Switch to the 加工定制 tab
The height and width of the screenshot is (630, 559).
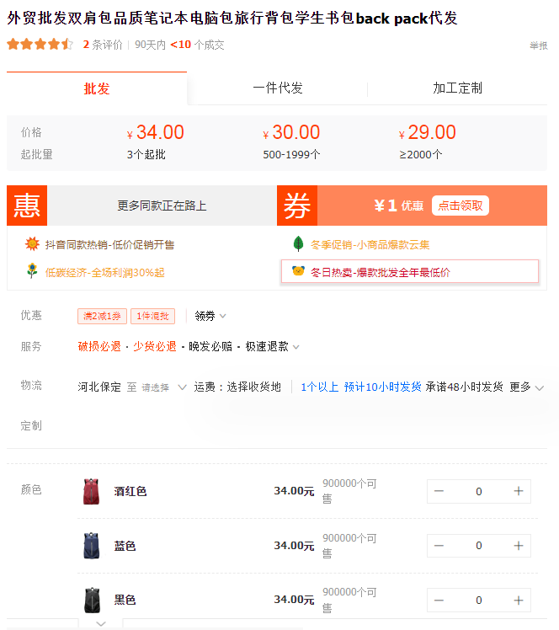457,88
